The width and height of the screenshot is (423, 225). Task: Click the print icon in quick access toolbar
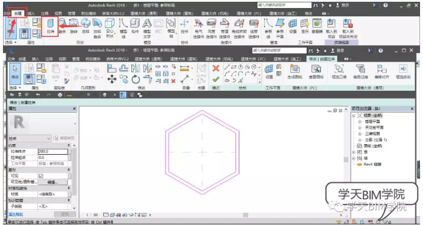pyautogui.click(x=60, y=95)
